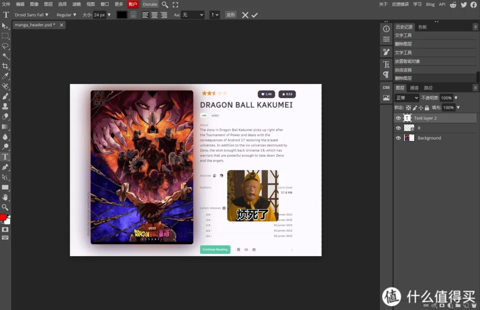
Task: Open the Reddit link icon
Action: coord(453,5)
